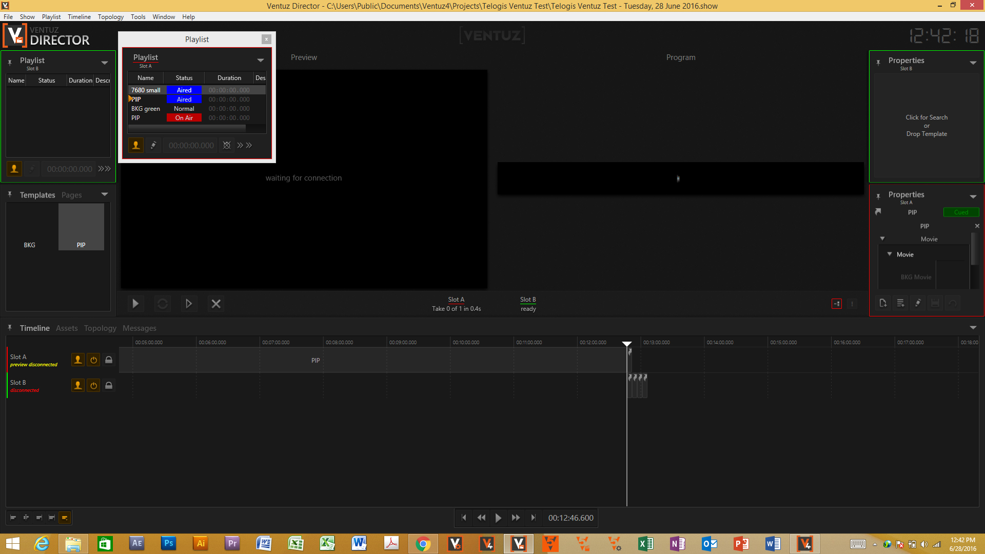985x554 pixels.
Task: Click the routing icon outlined in red
Action: 837,304
